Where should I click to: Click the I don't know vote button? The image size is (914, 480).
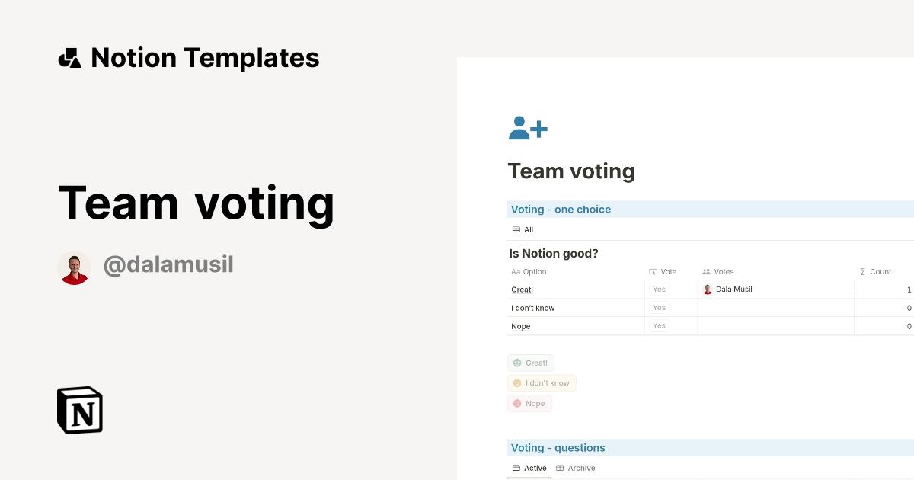coord(542,382)
